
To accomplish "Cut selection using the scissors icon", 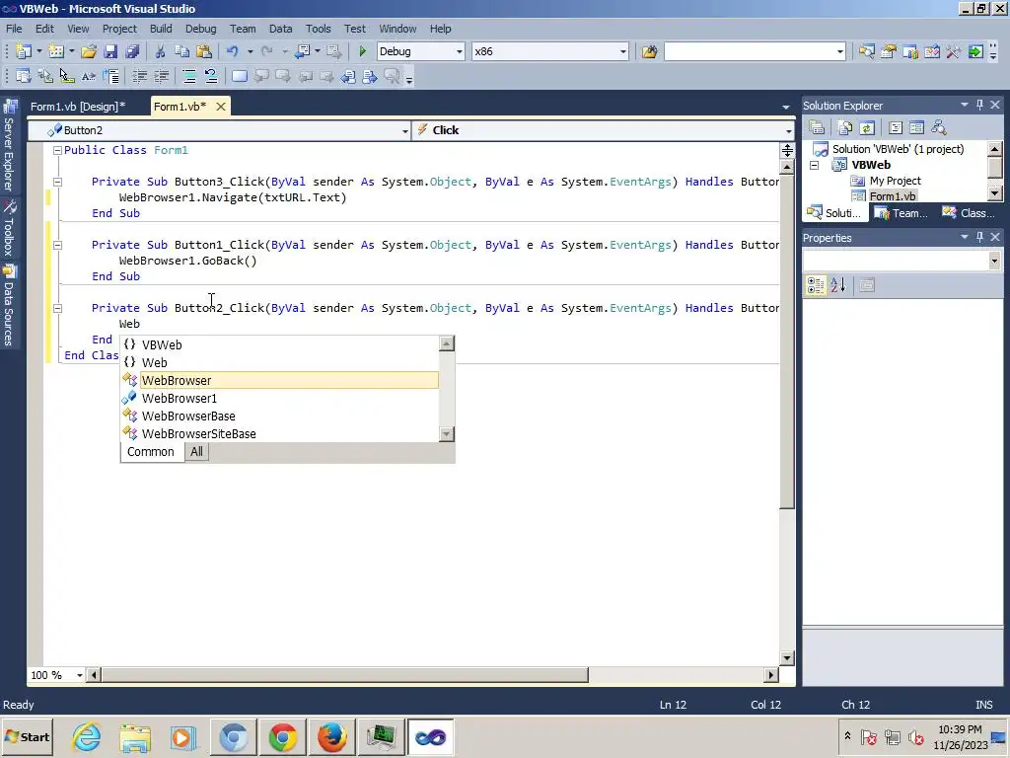I will [161, 51].
